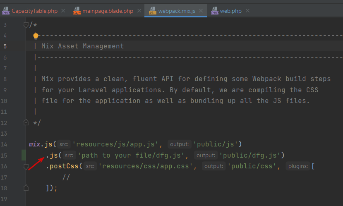
Task: Close the mainpage.blade.php tab
Action: pyautogui.click(x=139, y=11)
